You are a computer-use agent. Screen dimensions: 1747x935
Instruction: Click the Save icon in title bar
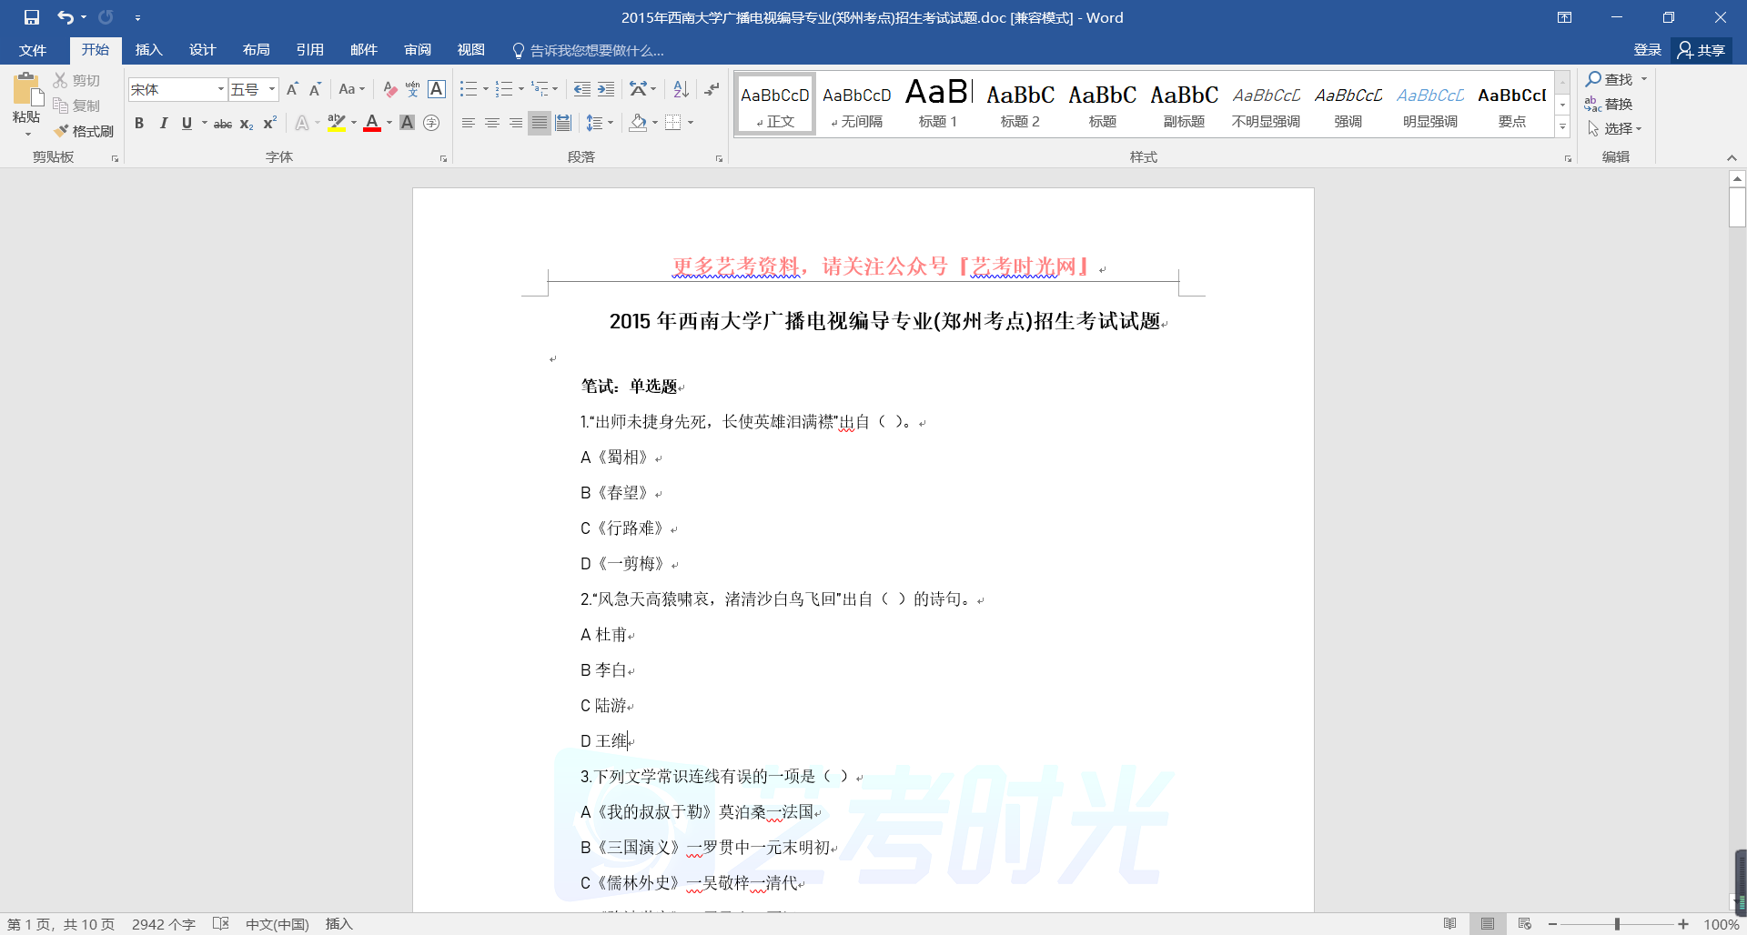(x=32, y=17)
